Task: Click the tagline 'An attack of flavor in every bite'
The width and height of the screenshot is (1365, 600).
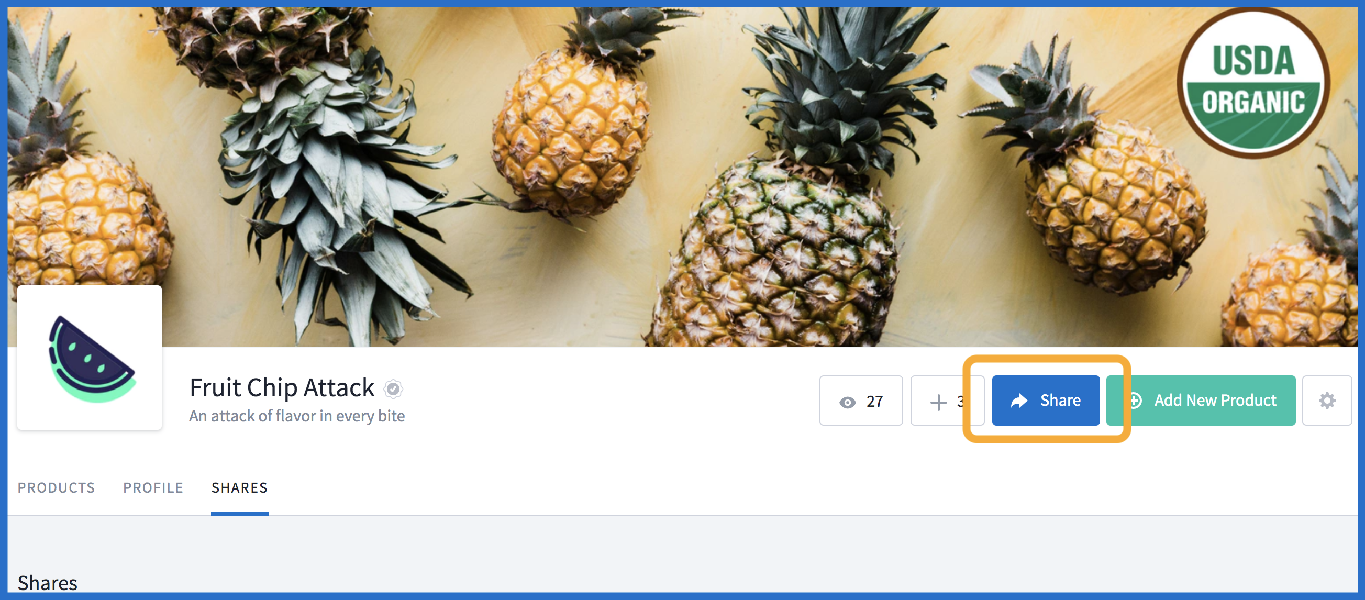Action: pos(297,416)
